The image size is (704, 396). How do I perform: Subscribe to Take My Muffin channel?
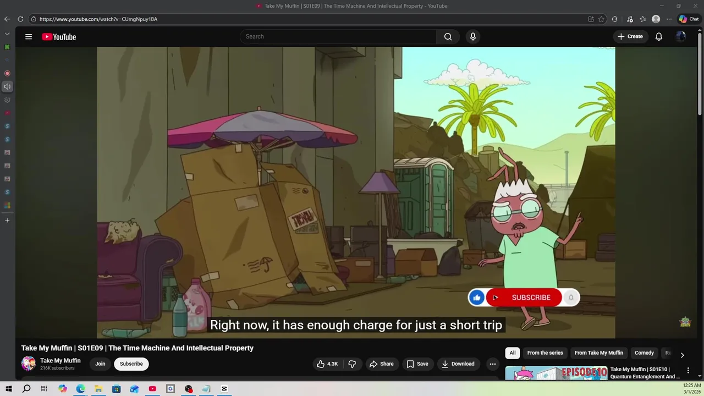[131, 364]
